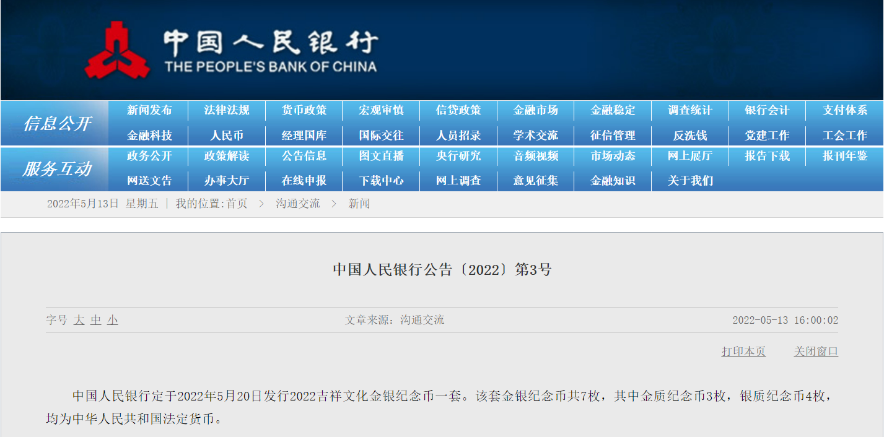
Task: Open 信贷政策 menu item
Action: (458, 110)
